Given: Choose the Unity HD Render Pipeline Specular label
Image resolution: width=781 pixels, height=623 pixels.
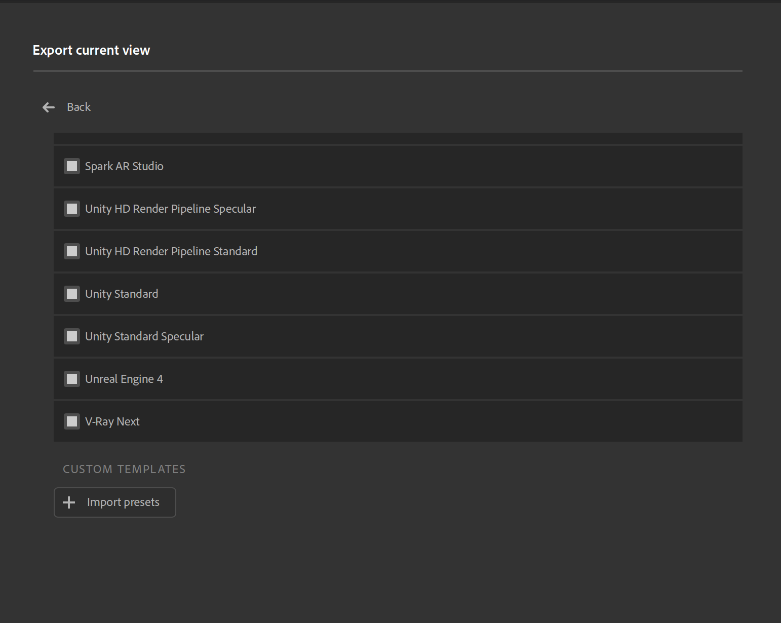Looking at the screenshot, I should [x=171, y=209].
